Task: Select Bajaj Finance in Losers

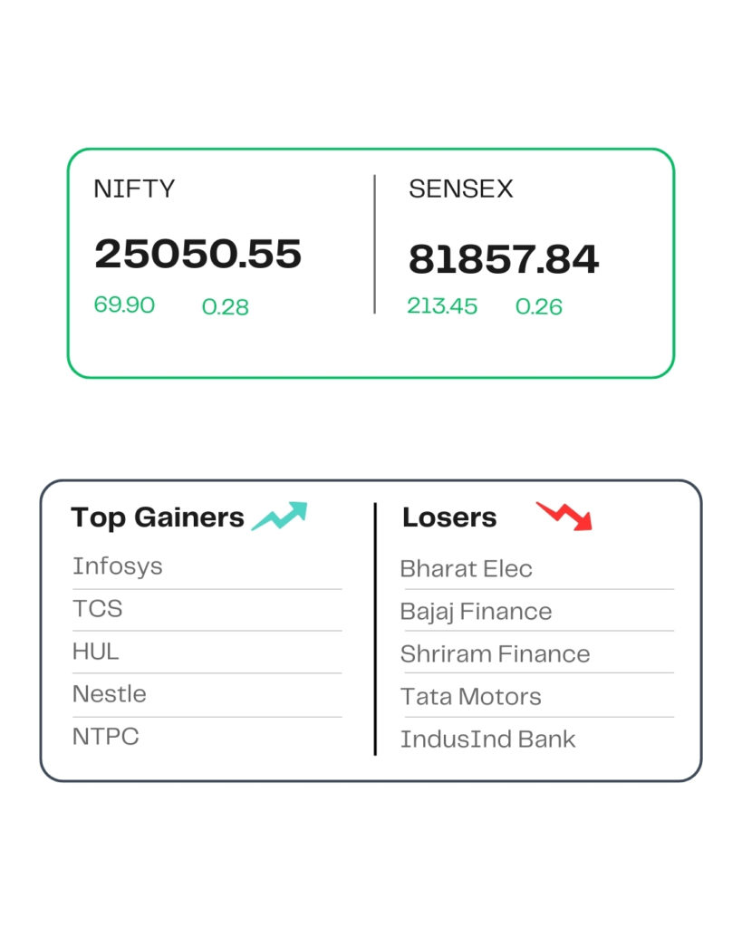Action: (476, 612)
